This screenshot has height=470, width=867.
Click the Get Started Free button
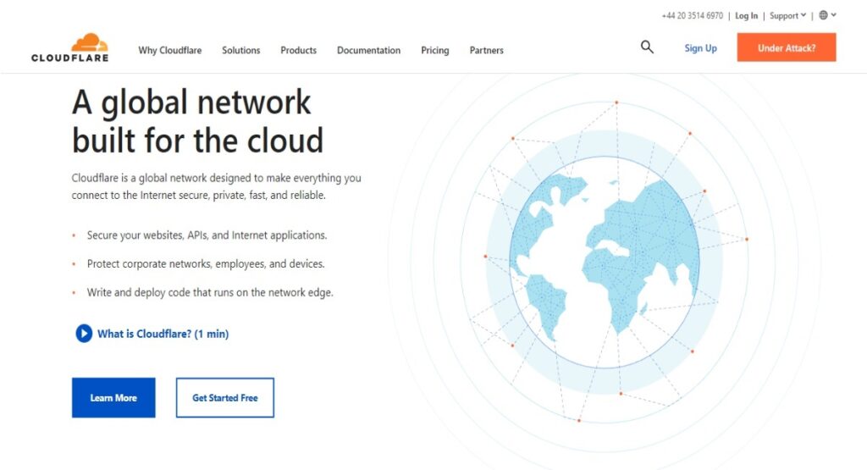[225, 397]
